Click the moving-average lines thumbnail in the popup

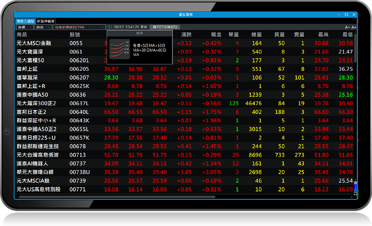[x=120, y=49]
